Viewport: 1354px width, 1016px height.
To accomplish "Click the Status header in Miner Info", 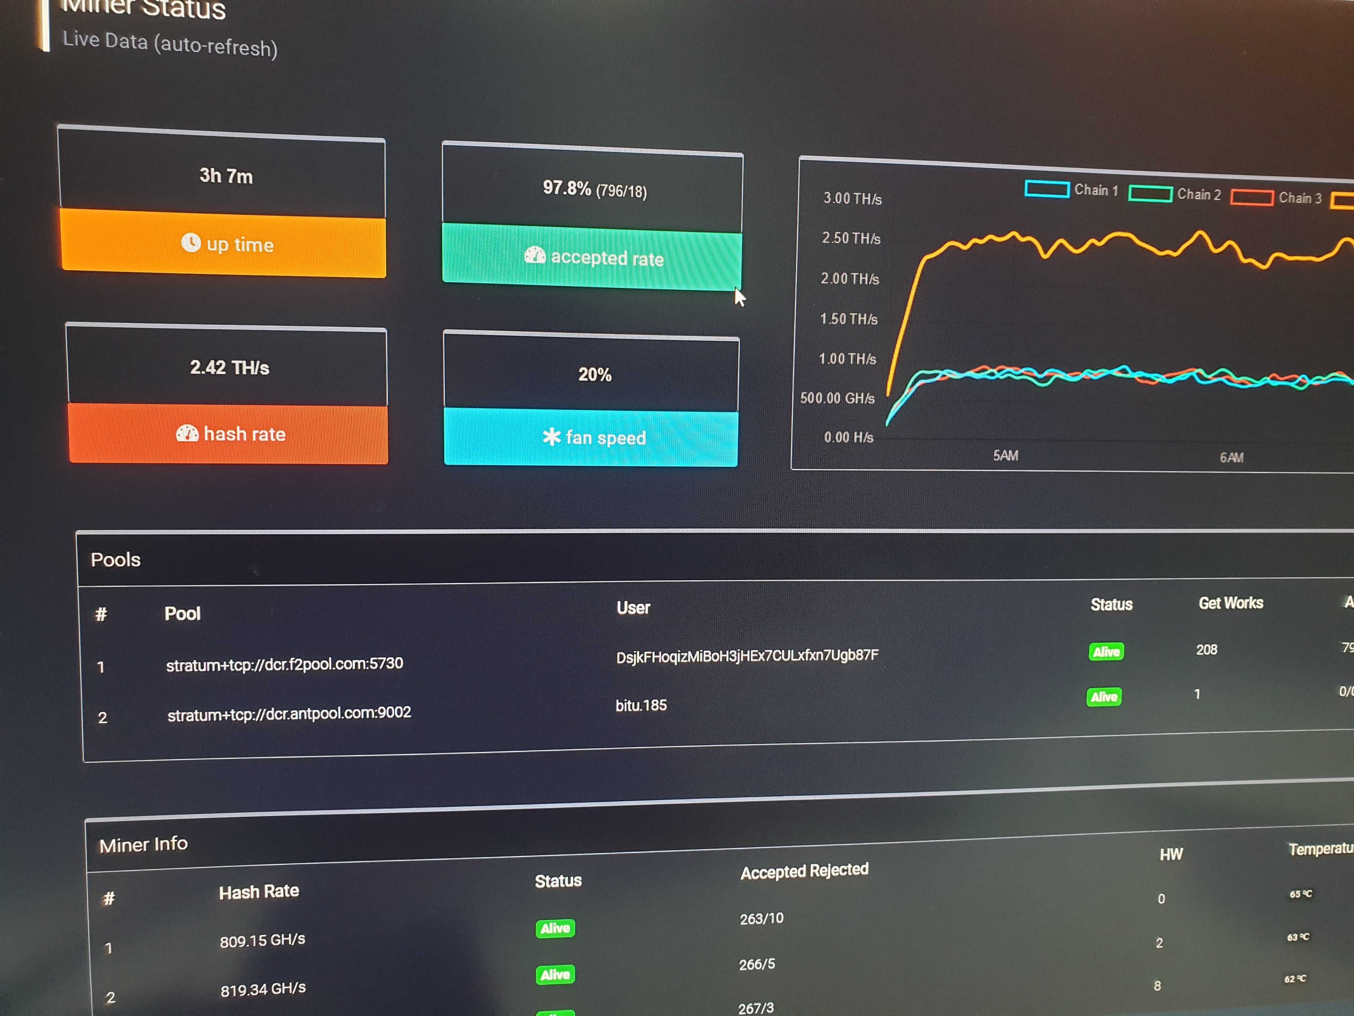I will coord(558,881).
